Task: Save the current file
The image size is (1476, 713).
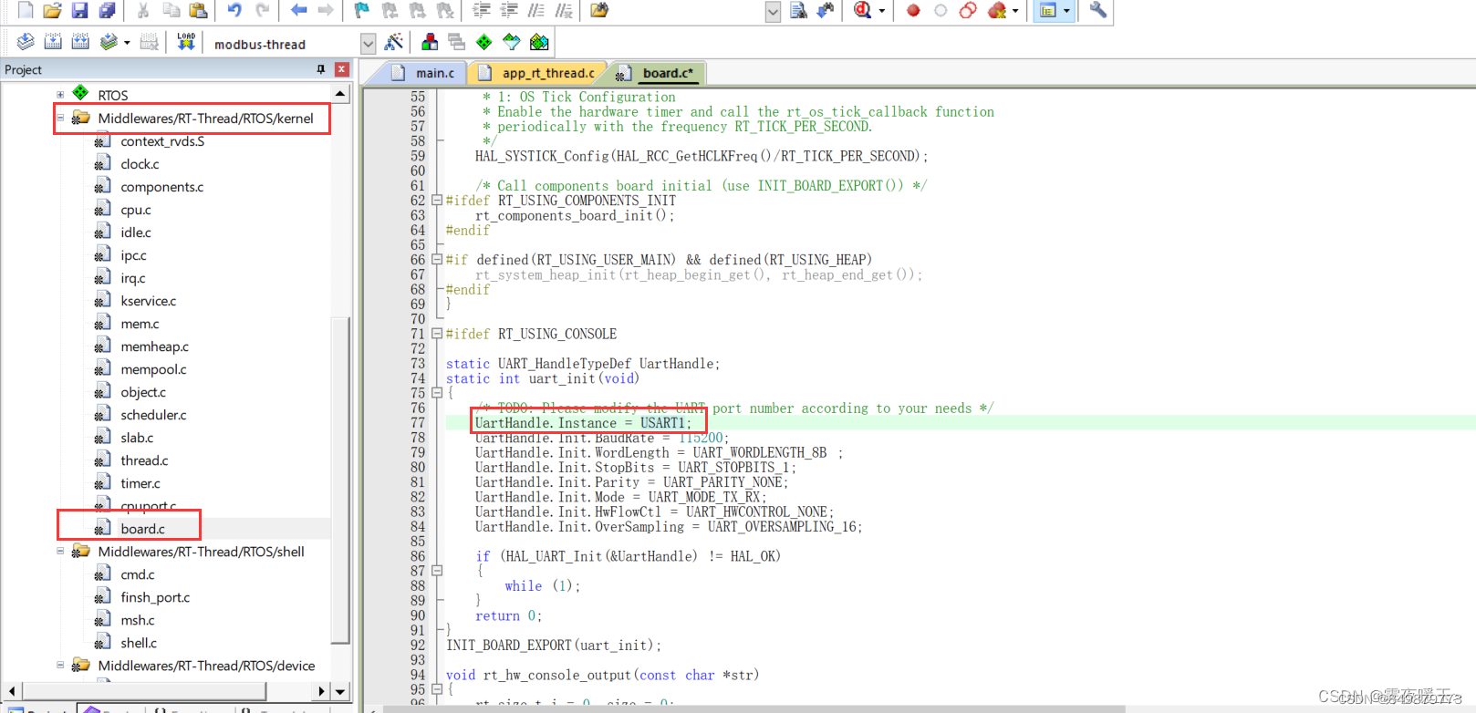Action: [79, 10]
